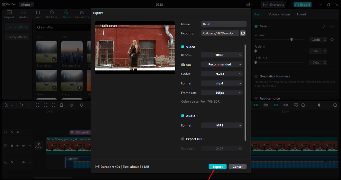Open the Menu dropdown in the title bar
341x180 pixels.
pos(27,5)
